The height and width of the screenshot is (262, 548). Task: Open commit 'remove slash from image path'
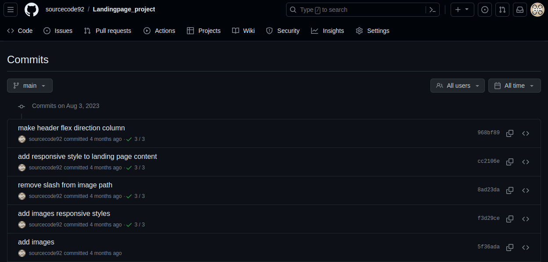[65, 185]
